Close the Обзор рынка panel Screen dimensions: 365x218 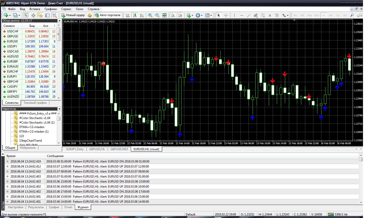pyautogui.click(x=59, y=21)
